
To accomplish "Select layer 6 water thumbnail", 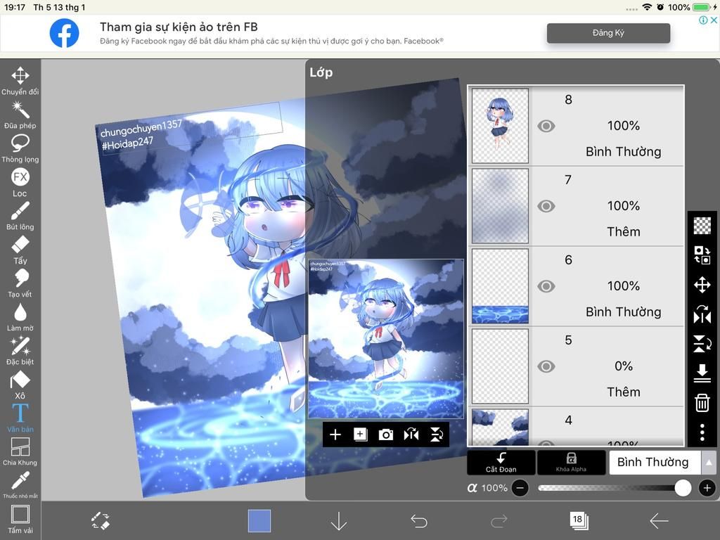I will pyautogui.click(x=500, y=287).
